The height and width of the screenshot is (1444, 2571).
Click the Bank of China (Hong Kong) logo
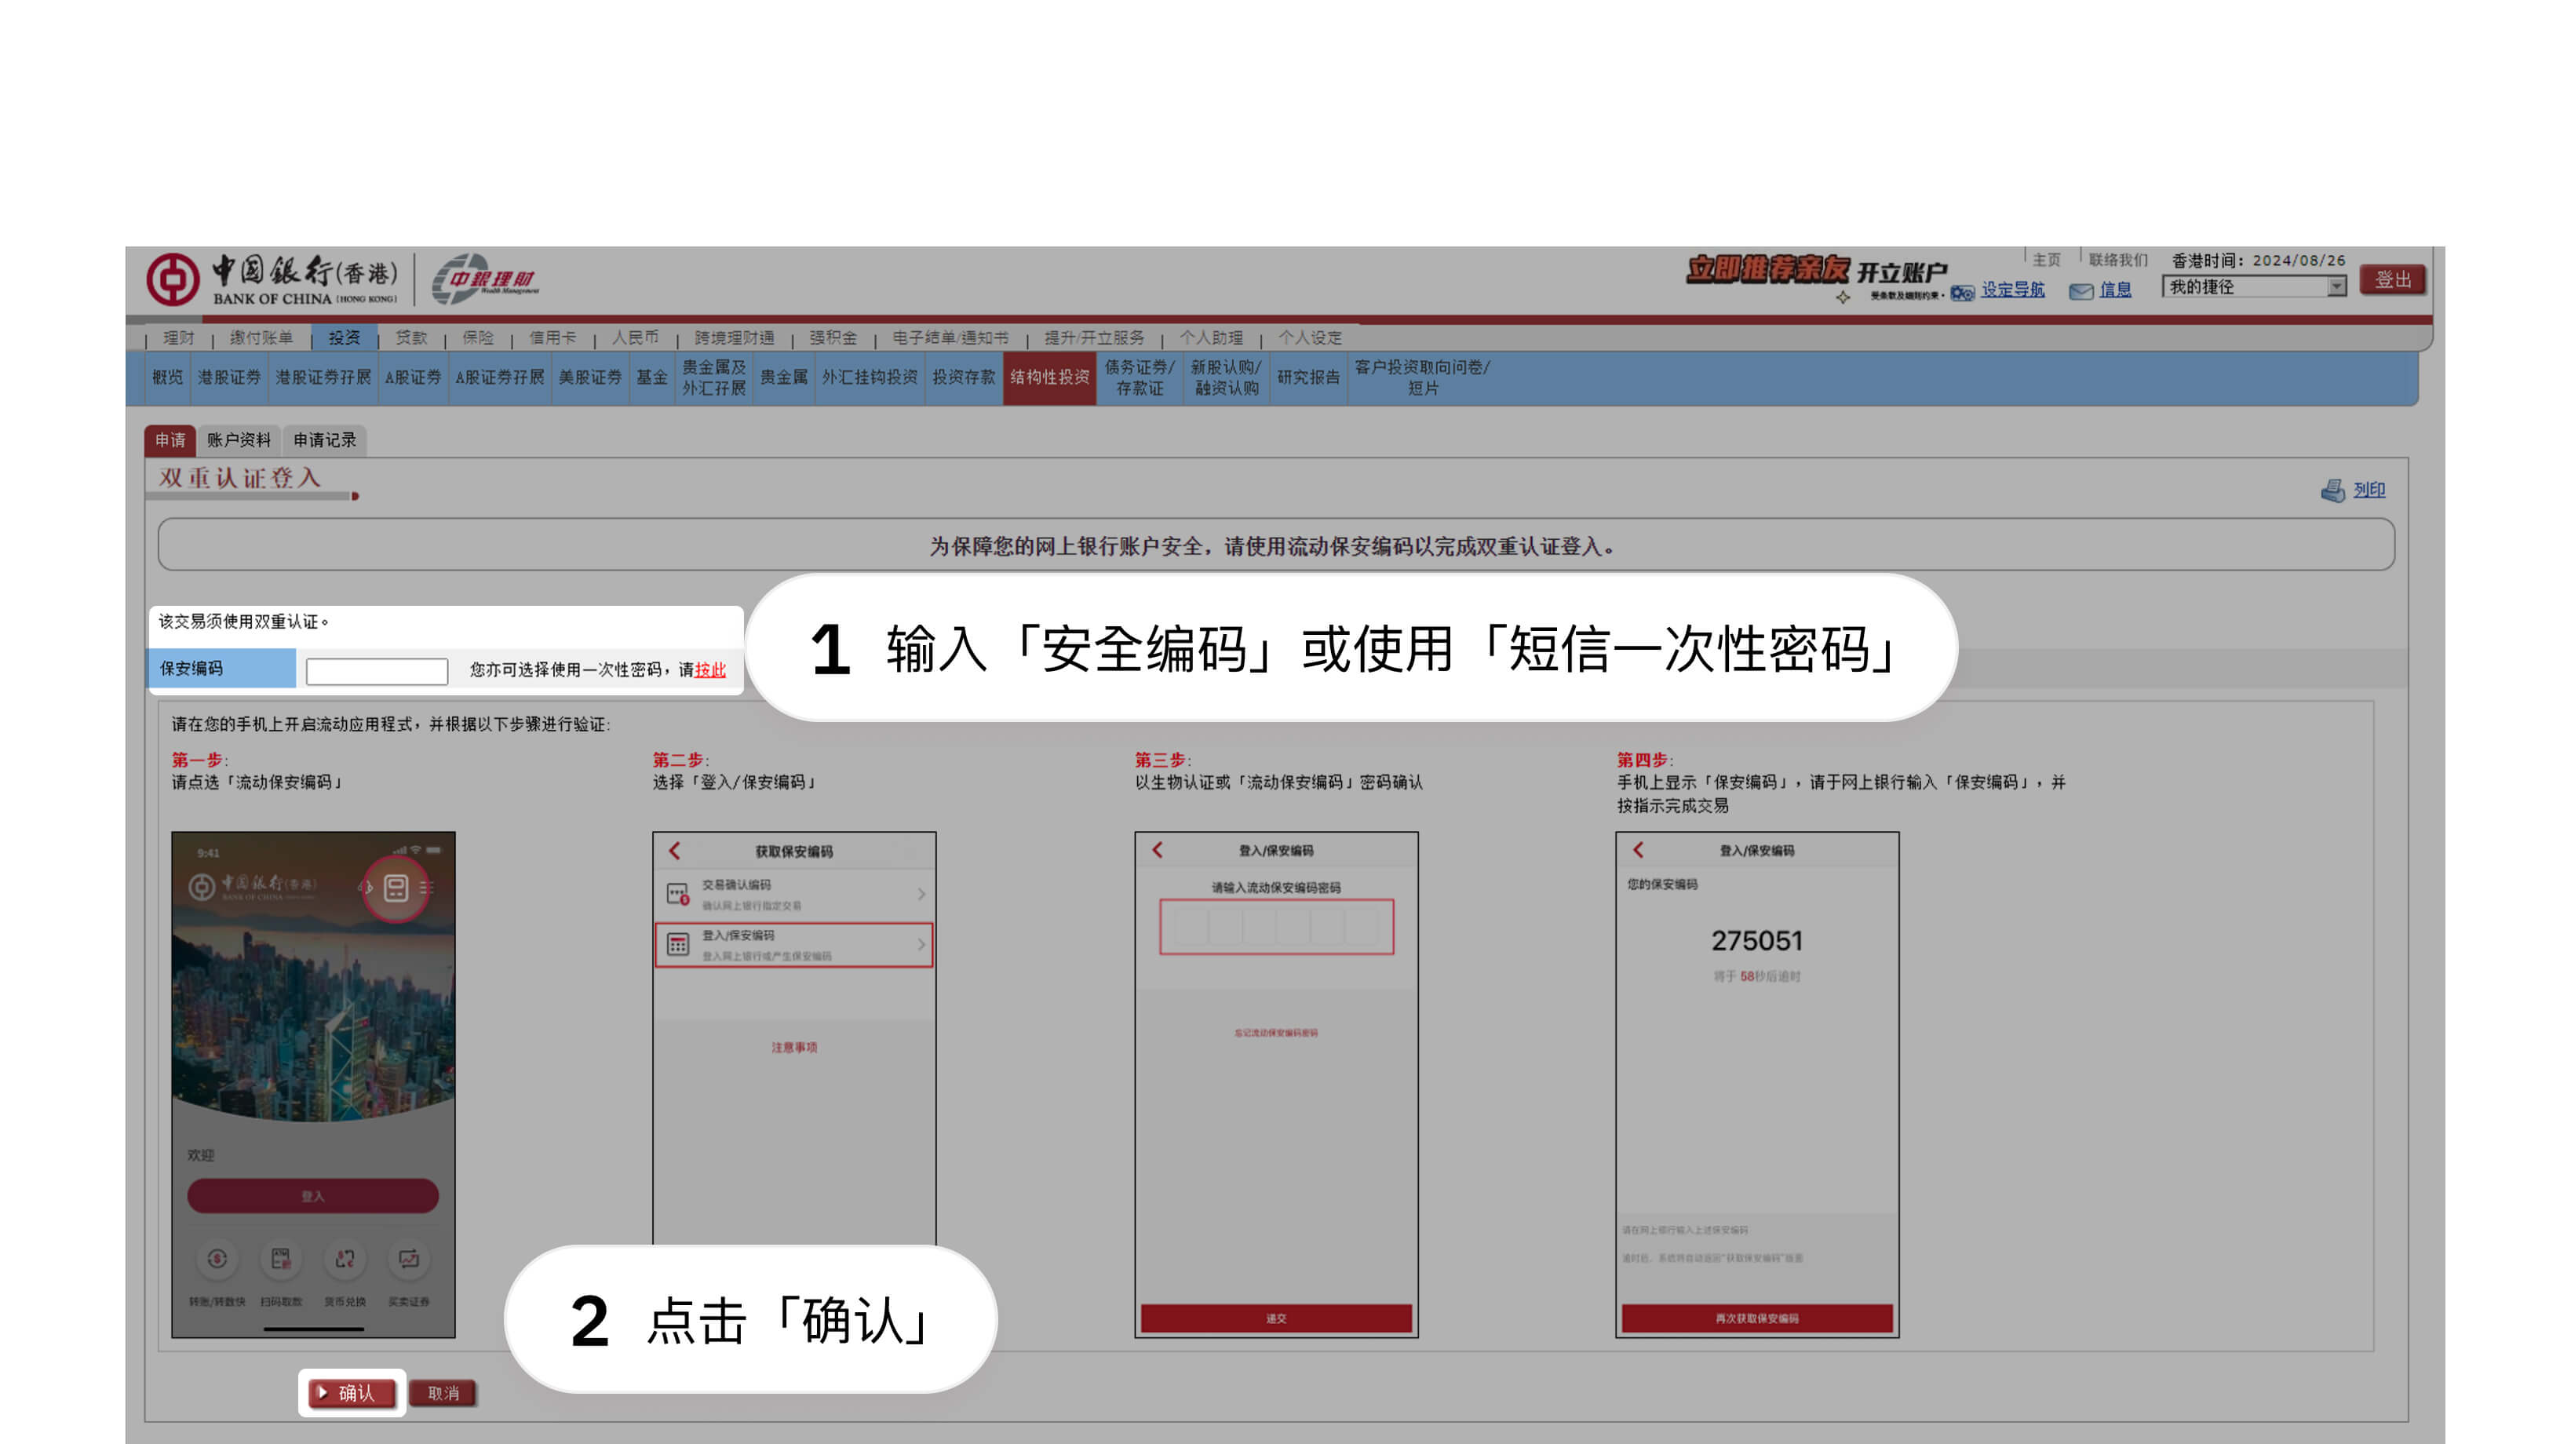pyautogui.click(x=272, y=279)
